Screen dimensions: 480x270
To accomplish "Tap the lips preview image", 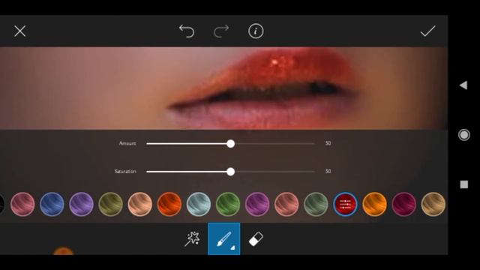I will pyautogui.click(x=223, y=88).
